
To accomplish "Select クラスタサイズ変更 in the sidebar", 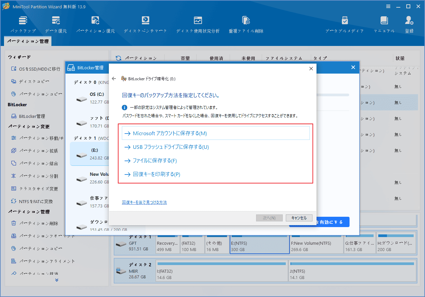I will pyautogui.click(x=35, y=189).
